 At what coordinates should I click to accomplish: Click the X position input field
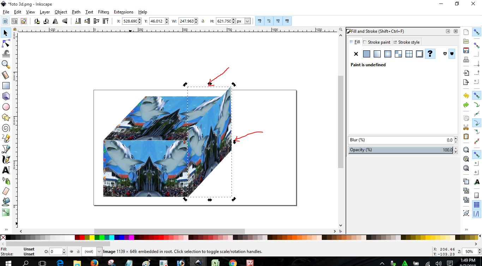(130, 21)
